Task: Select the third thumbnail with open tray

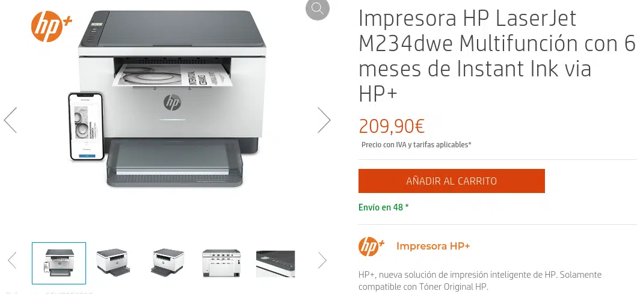Action: click(x=168, y=262)
